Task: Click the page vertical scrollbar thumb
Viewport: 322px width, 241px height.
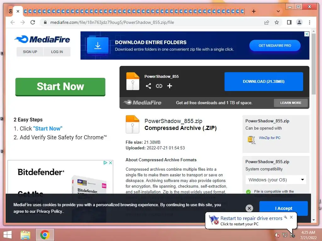Action: [314, 63]
